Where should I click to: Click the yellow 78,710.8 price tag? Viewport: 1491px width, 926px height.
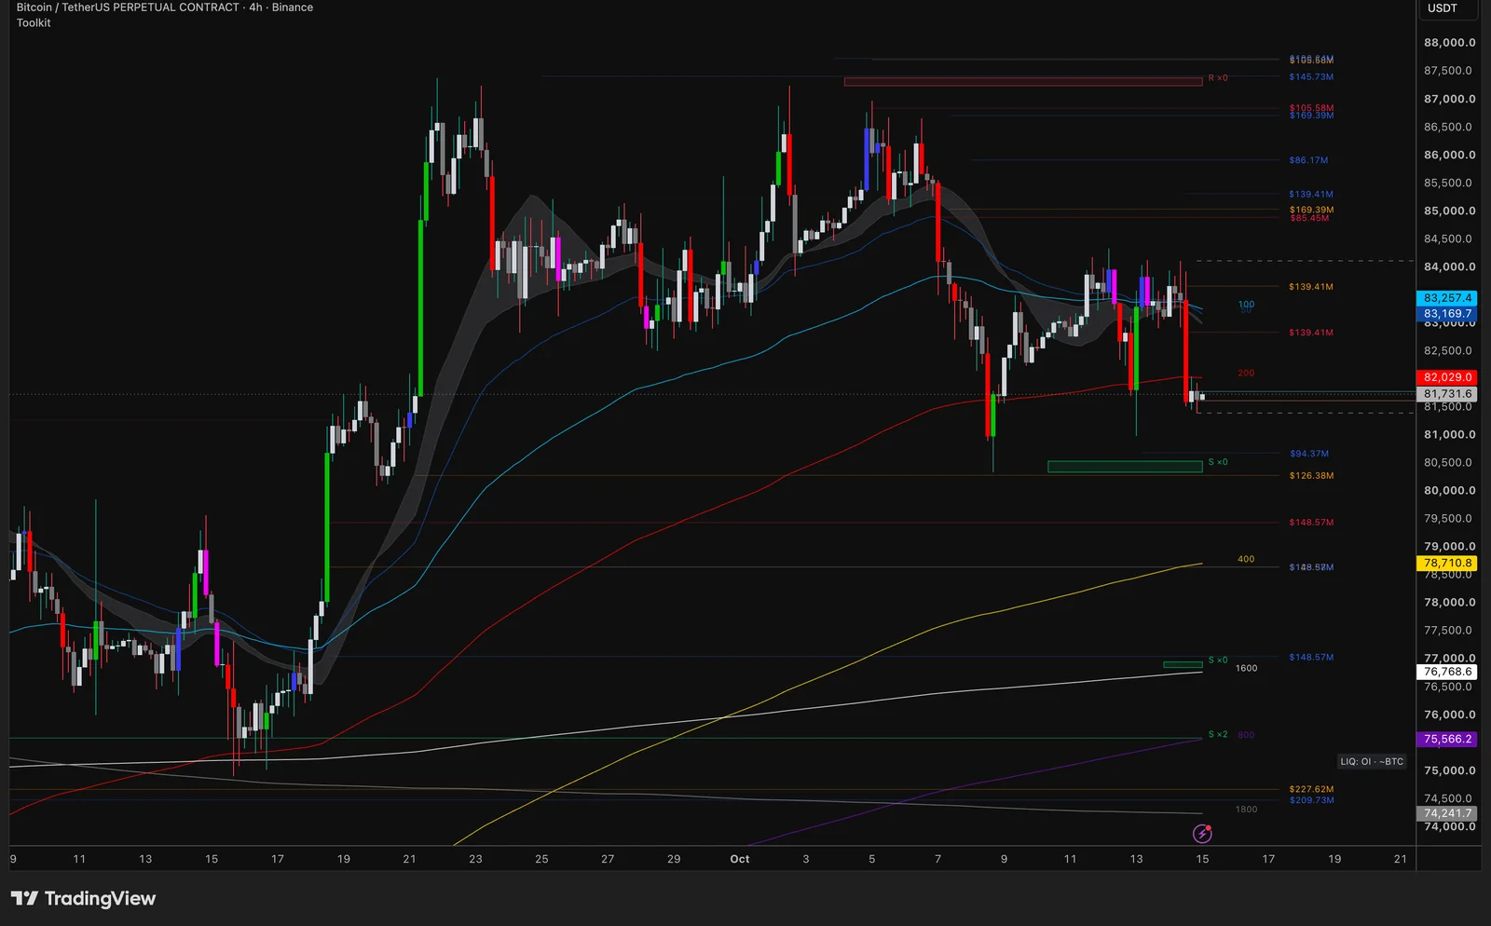(1447, 563)
